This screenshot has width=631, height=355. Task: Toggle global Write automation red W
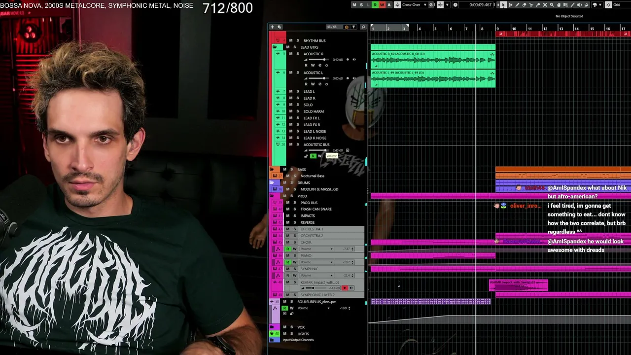pyautogui.click(x=382, y=5)
